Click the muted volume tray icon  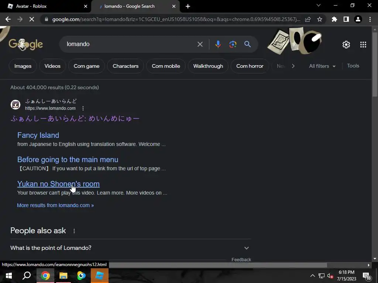tap(330, 276)
